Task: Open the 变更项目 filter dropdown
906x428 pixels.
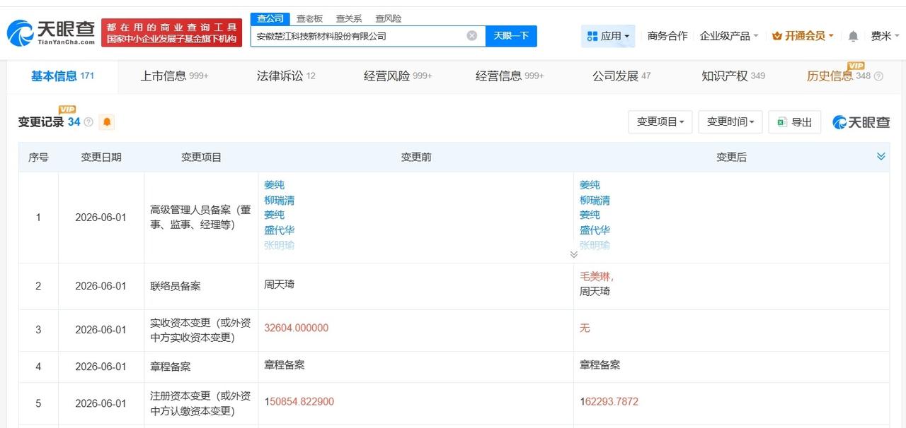Action: click(x=660, y=122)
